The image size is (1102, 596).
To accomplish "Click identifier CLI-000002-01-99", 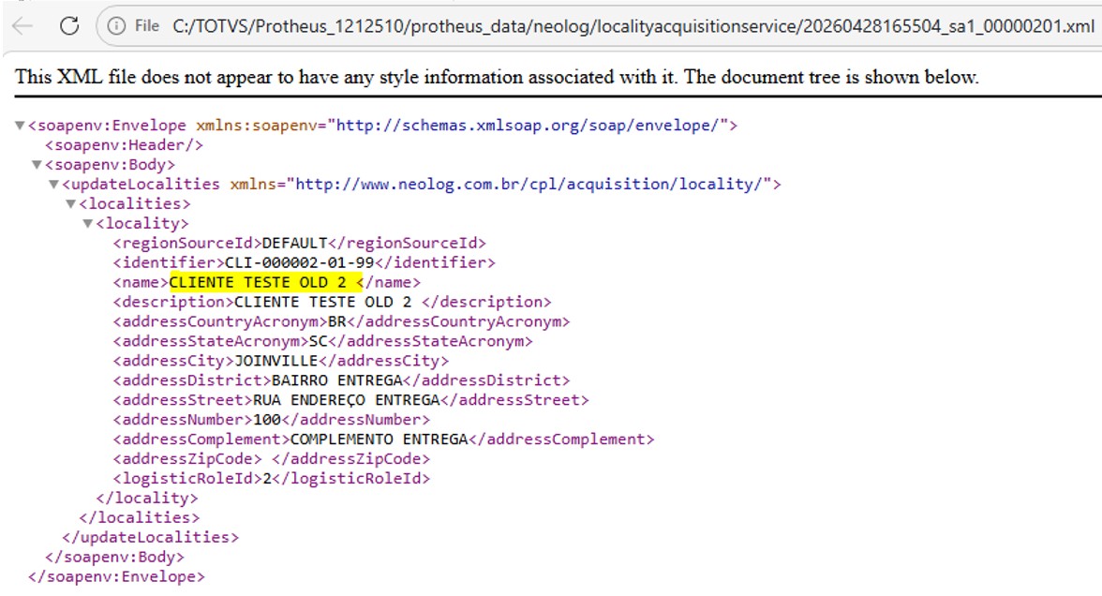I will click(300, 262).
